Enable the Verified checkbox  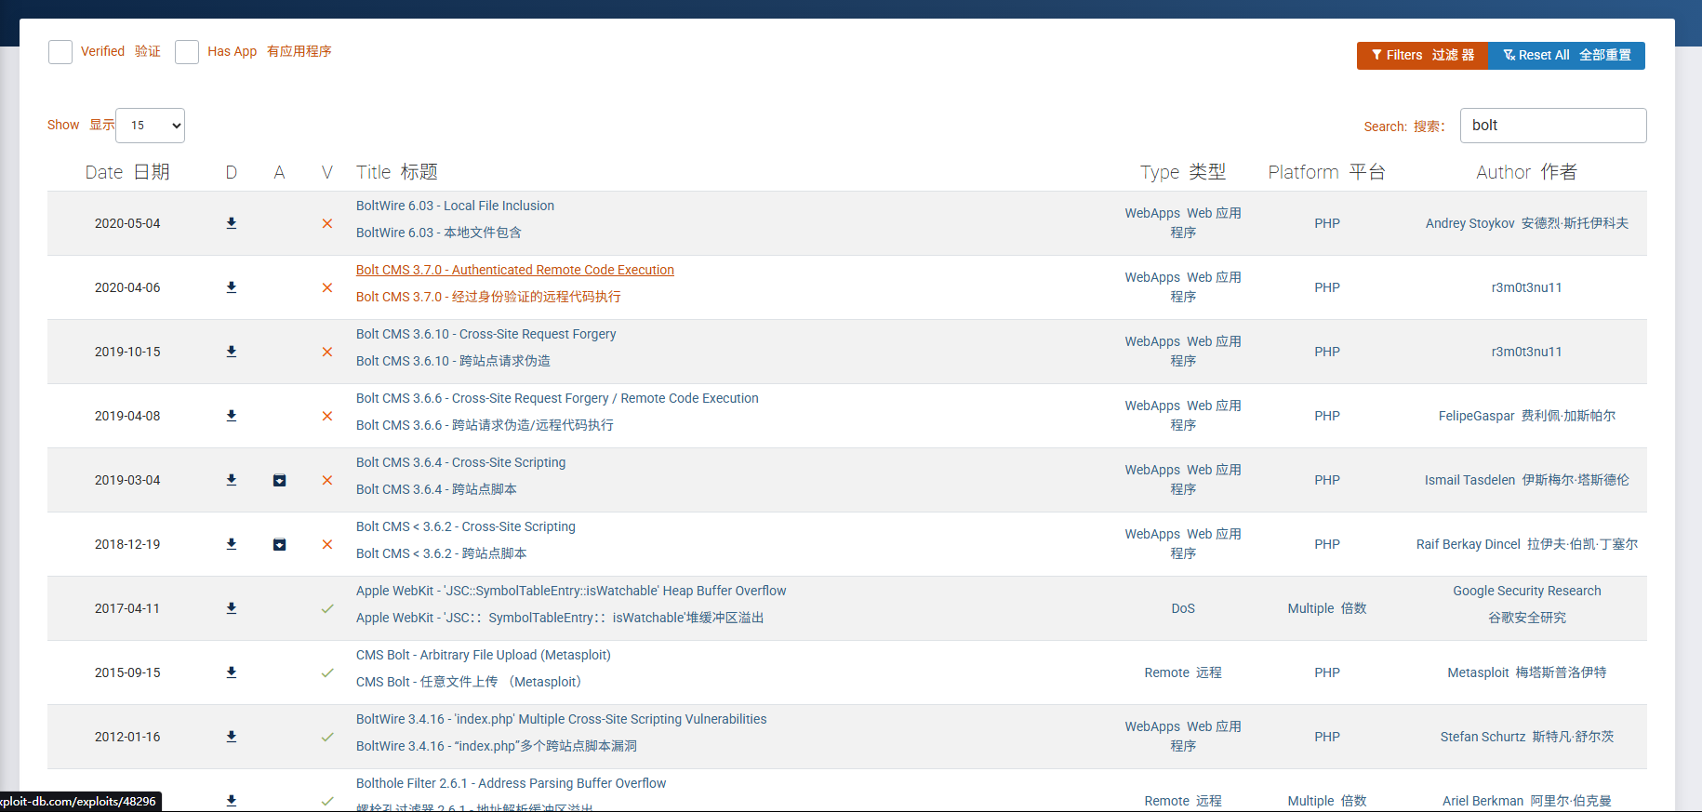pos(60,52)
